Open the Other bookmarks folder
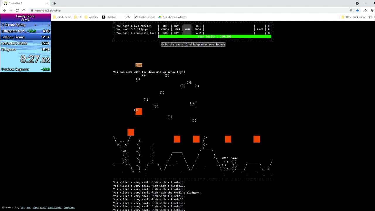This screenshot has width=375, height=211. (353, 17)
